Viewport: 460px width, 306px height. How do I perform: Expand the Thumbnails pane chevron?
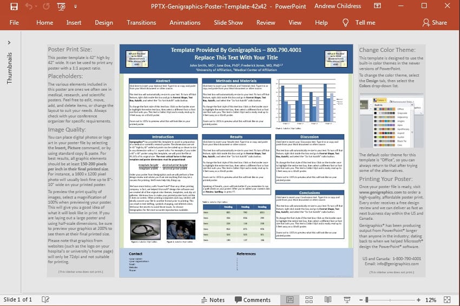pyautogui.click(x=9, y=42)
